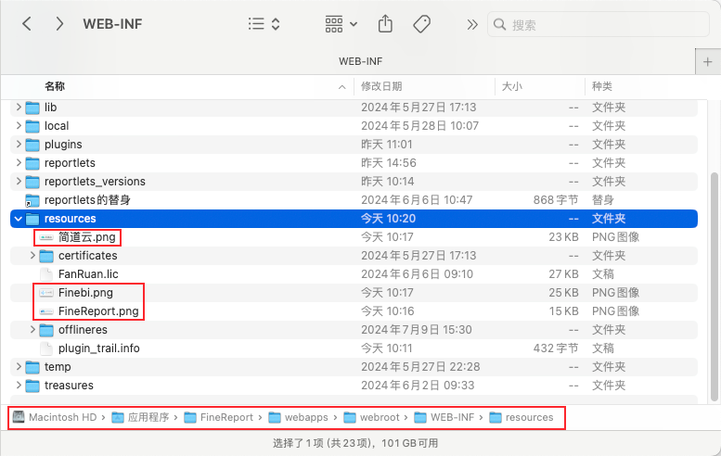Select the offlineres folder icon
721x456 pixels.
click(46, 330)
